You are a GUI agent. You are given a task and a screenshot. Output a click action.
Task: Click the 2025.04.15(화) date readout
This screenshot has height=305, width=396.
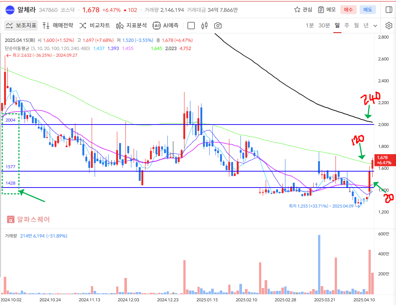click(x=20, y=40)
